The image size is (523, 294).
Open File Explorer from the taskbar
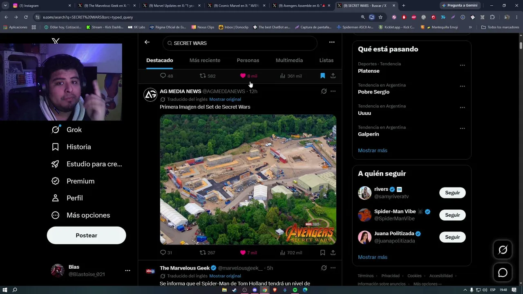224,290
